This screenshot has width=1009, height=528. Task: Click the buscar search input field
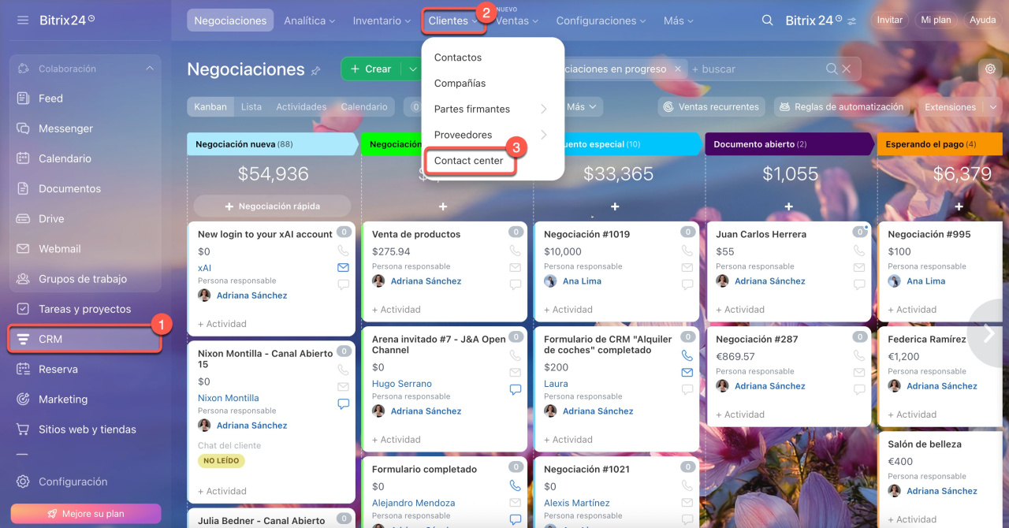(x=755, y=69)
